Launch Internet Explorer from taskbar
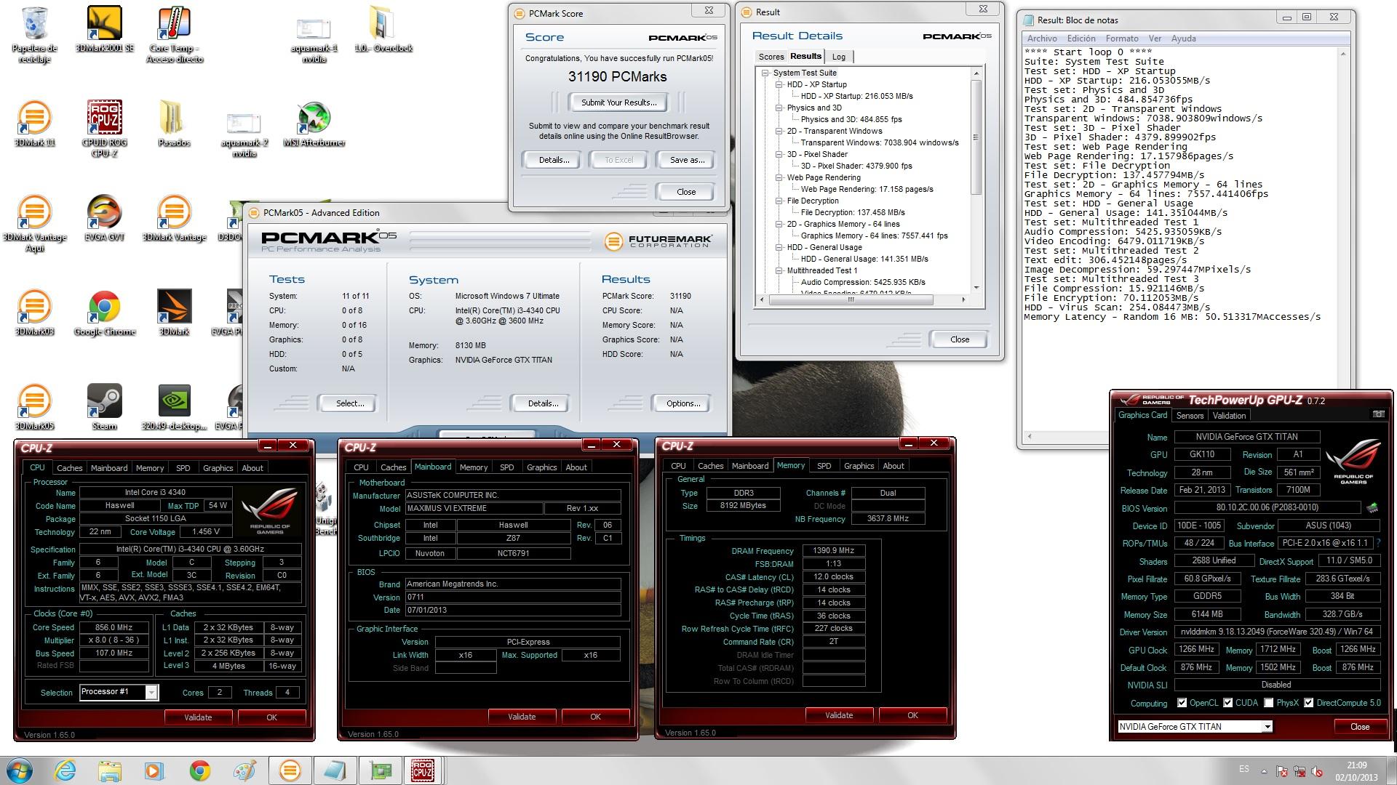The height and width of the screenshot is (785, 1397). 65,770
